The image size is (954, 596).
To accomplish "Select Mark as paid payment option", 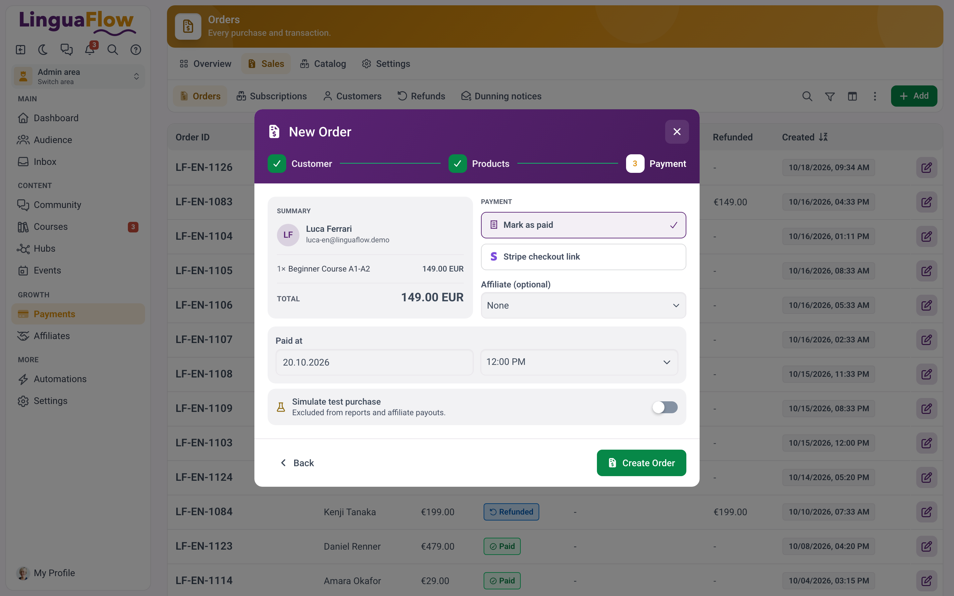I will coord(583,225).
